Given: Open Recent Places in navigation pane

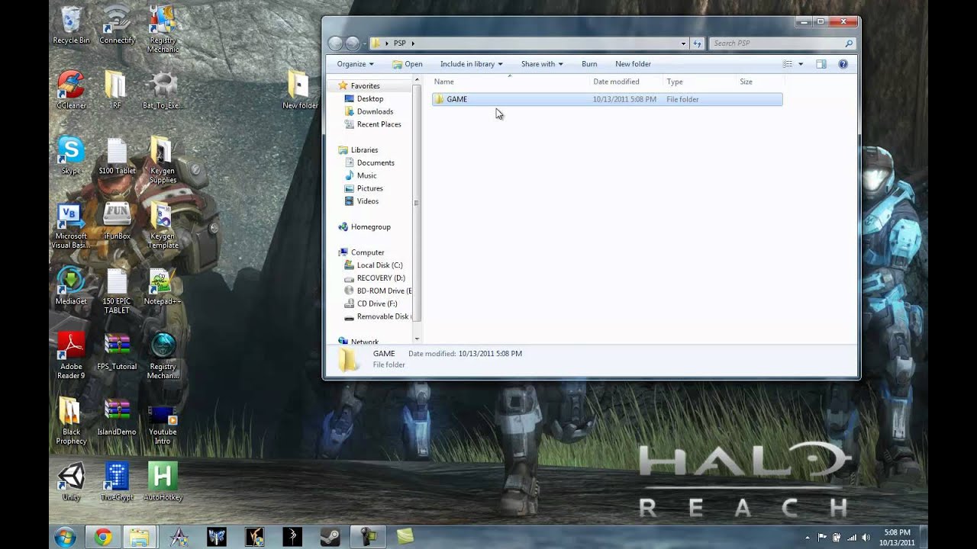Looking at the screenshot, I should click(379, 124).
